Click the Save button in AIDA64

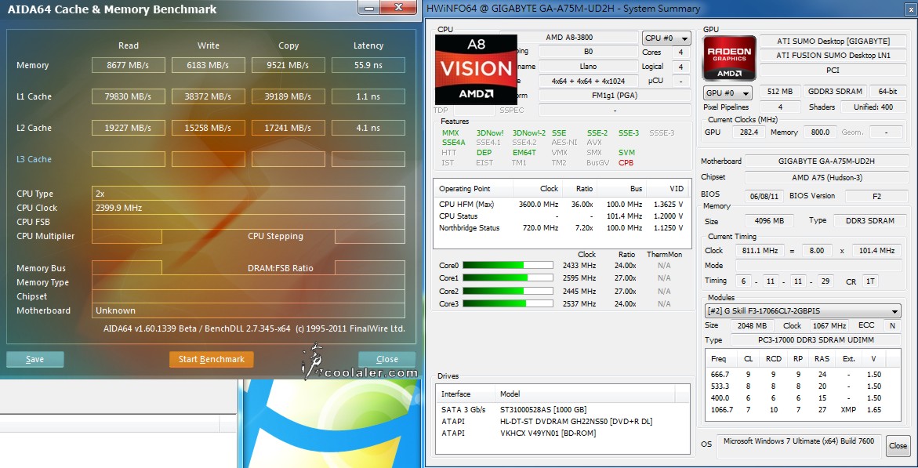35,359
